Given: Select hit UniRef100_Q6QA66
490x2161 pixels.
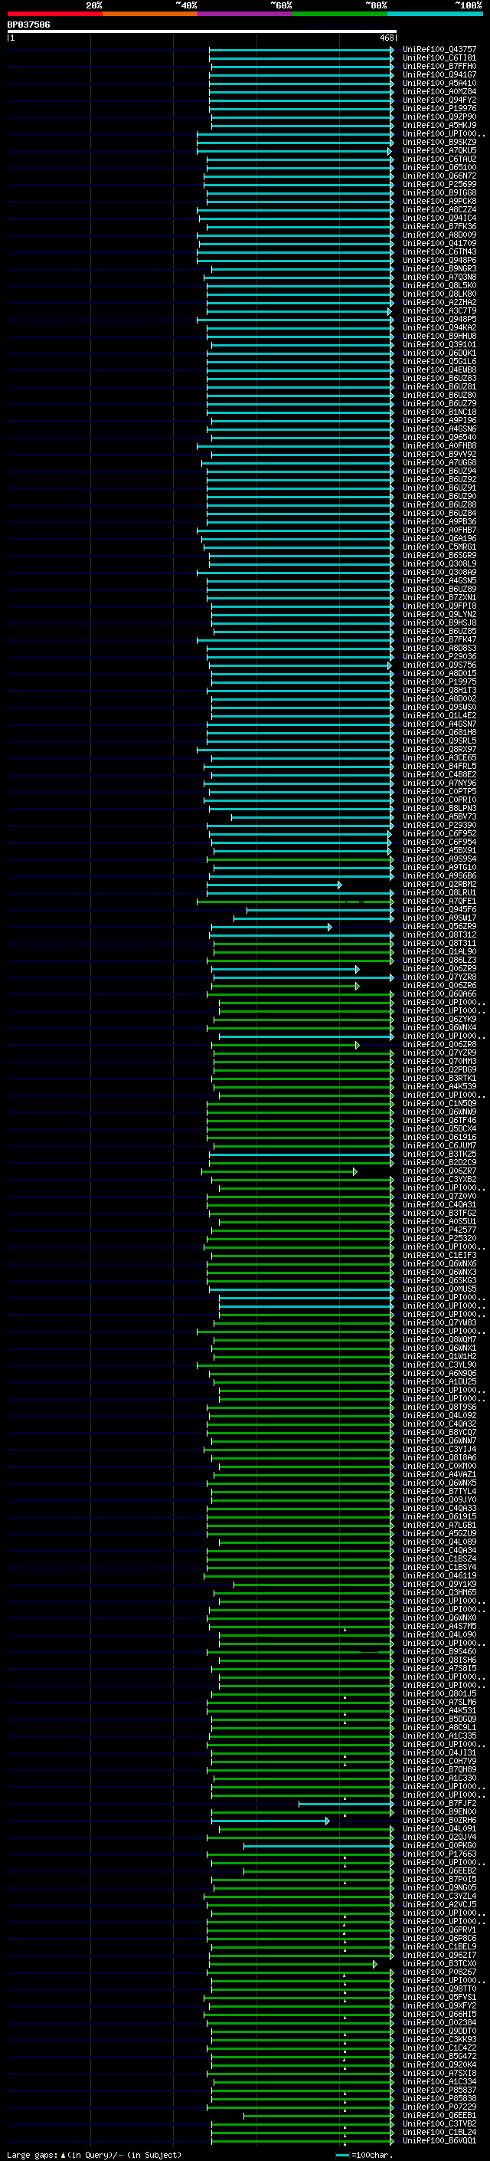Looking at the screenshot, I should (x=439, y=994).
